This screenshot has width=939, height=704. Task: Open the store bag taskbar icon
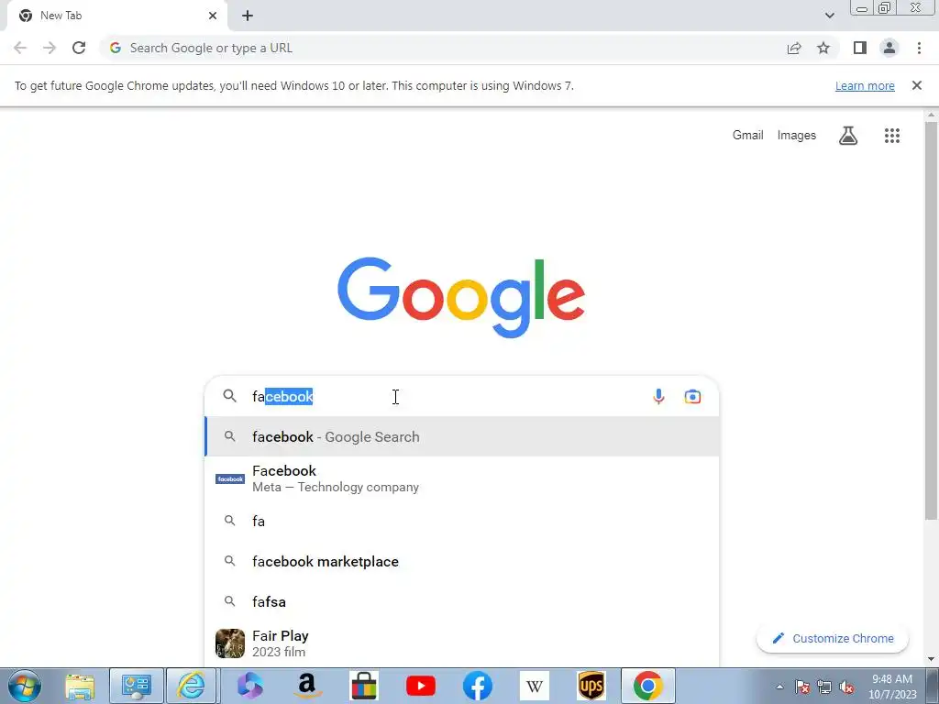363,686
